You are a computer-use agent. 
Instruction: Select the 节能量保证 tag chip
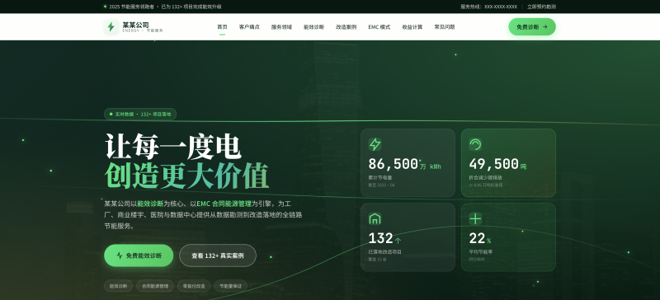[230, 286]
